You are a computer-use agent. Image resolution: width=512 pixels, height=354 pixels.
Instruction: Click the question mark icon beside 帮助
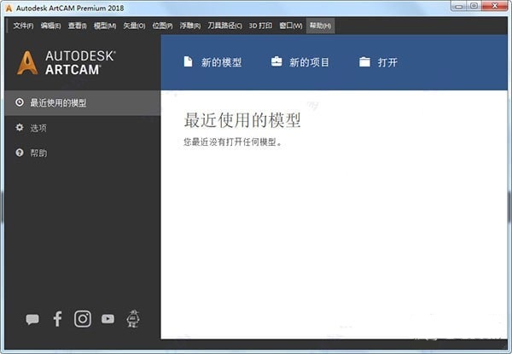coord(20,153)
